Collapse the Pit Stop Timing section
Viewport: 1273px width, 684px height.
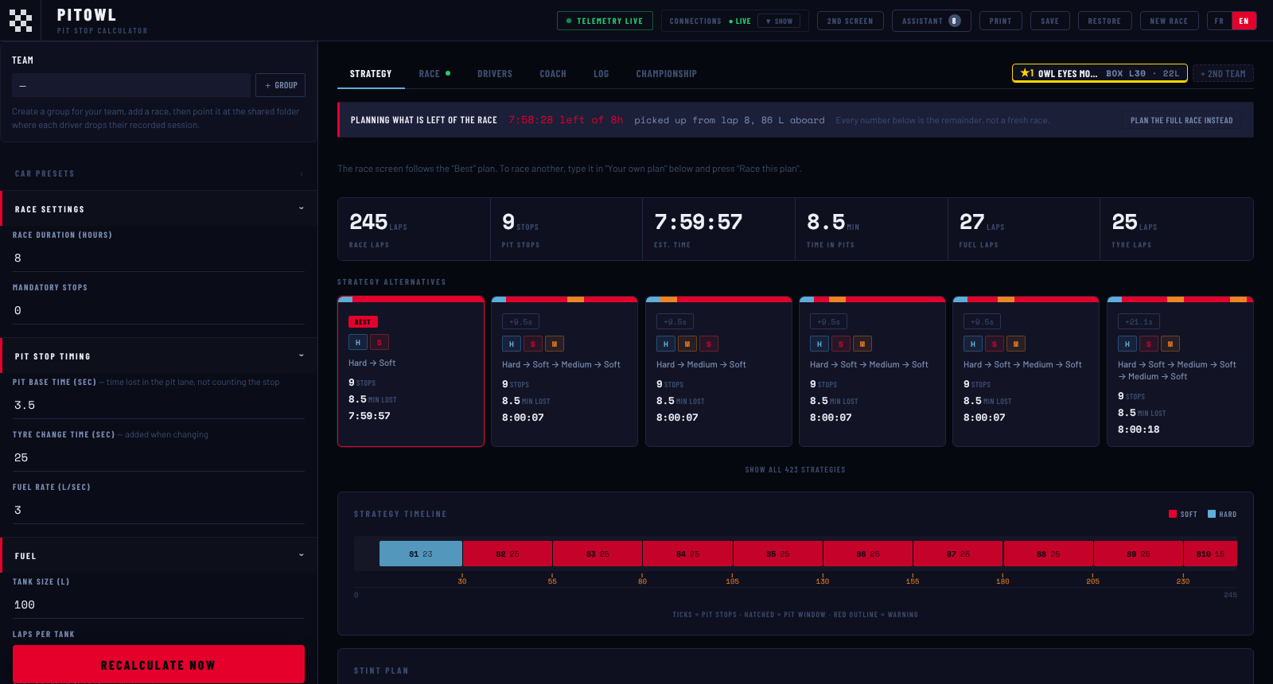click(x=159, y=356)
